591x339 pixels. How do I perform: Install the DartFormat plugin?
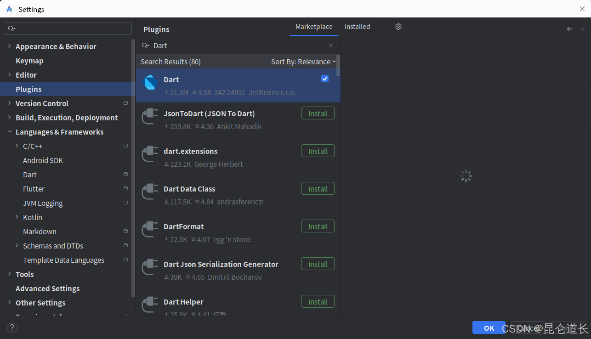click(318, 226)
